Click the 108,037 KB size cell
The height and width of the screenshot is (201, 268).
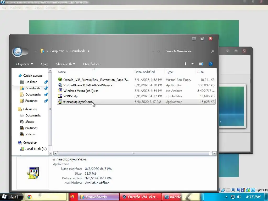click(206, 85)
